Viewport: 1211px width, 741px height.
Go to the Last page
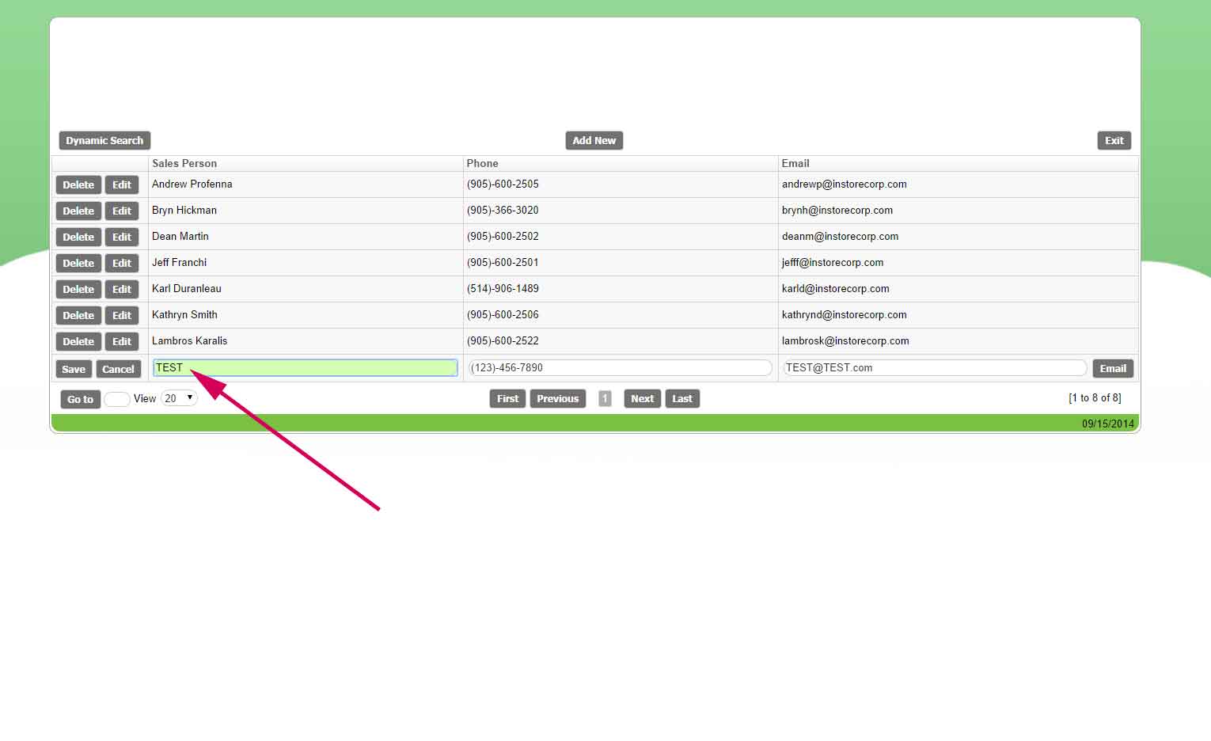point(682,399)
